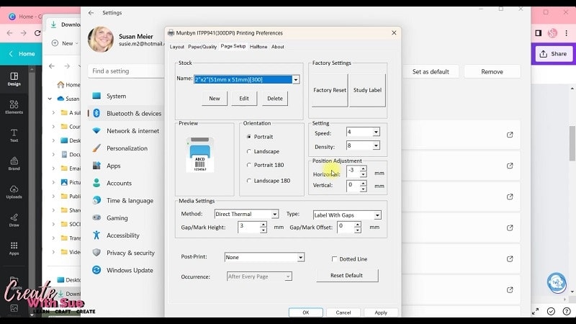Click the Settings back arrow
Image resolution: width=576 pixels, height=324 pixels.
click(91, 12)
